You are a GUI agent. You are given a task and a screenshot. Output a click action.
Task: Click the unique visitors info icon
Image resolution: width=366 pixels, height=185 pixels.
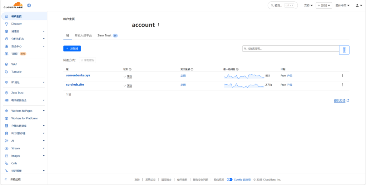(x=237, y=69)
